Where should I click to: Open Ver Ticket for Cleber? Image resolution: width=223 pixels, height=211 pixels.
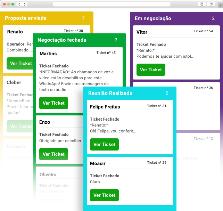click(20, 126)
